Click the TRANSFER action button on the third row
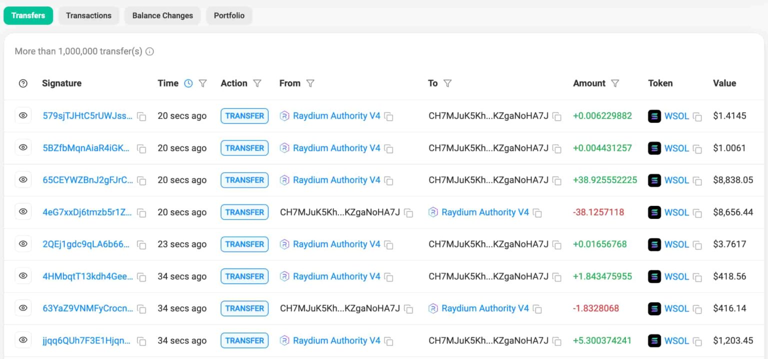This screenshot has height=359, width=768. [244, 180]
